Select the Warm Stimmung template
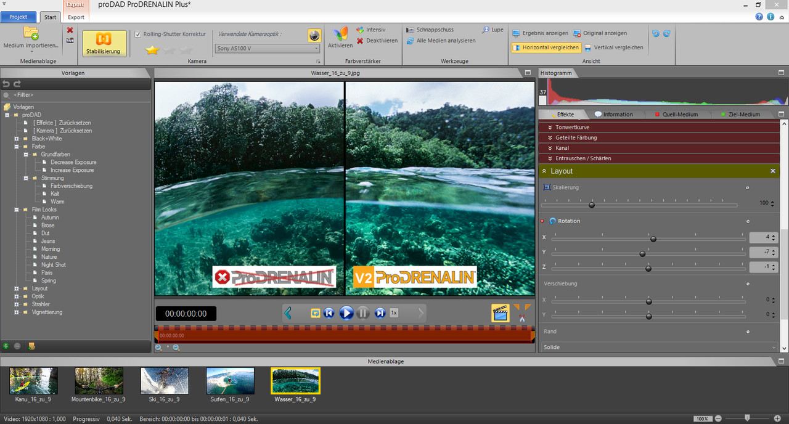Screen dimensions: 789x424 [x=57, y=202]
